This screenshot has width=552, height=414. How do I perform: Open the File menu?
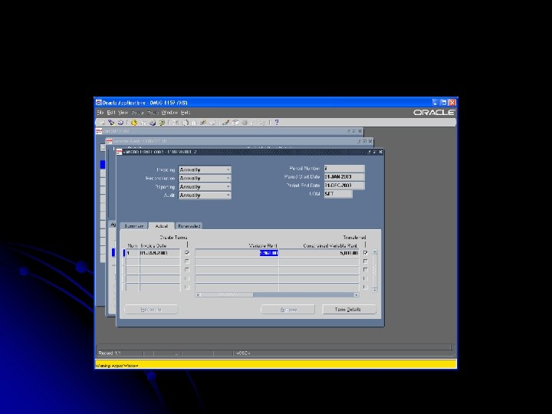click(100, 113)
